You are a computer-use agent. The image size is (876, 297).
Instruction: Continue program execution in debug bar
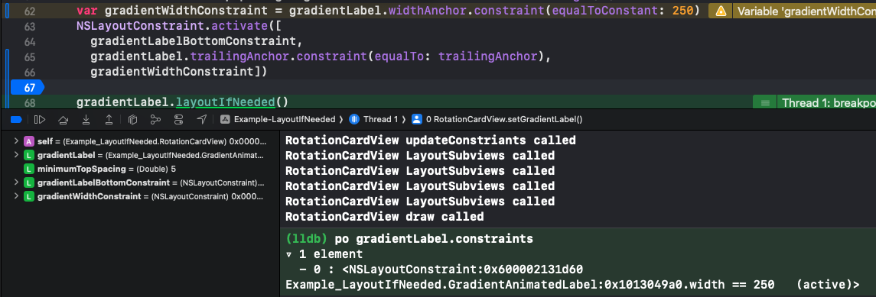(x=40, y=119)
